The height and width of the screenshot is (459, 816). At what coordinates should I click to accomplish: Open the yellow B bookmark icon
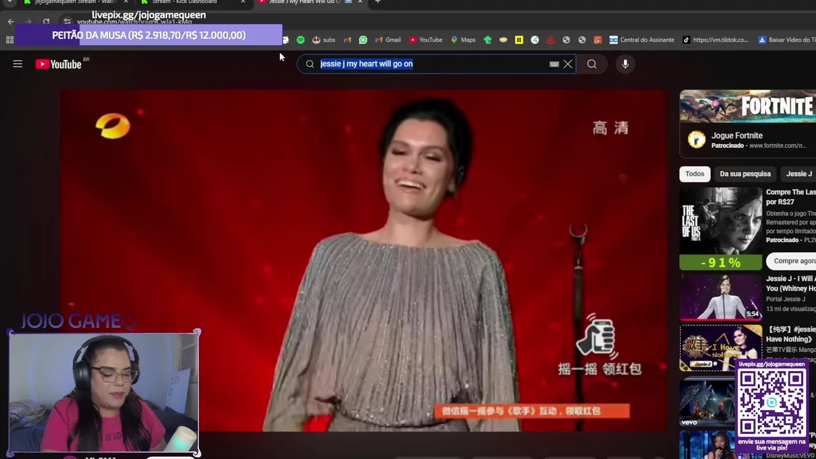click(519, 40)
